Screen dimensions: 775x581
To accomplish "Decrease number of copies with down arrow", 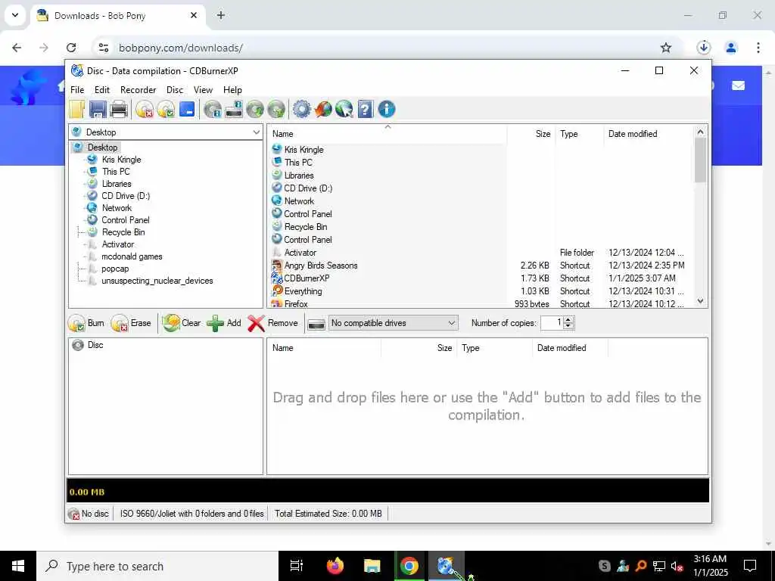I will tap(568, 326).
